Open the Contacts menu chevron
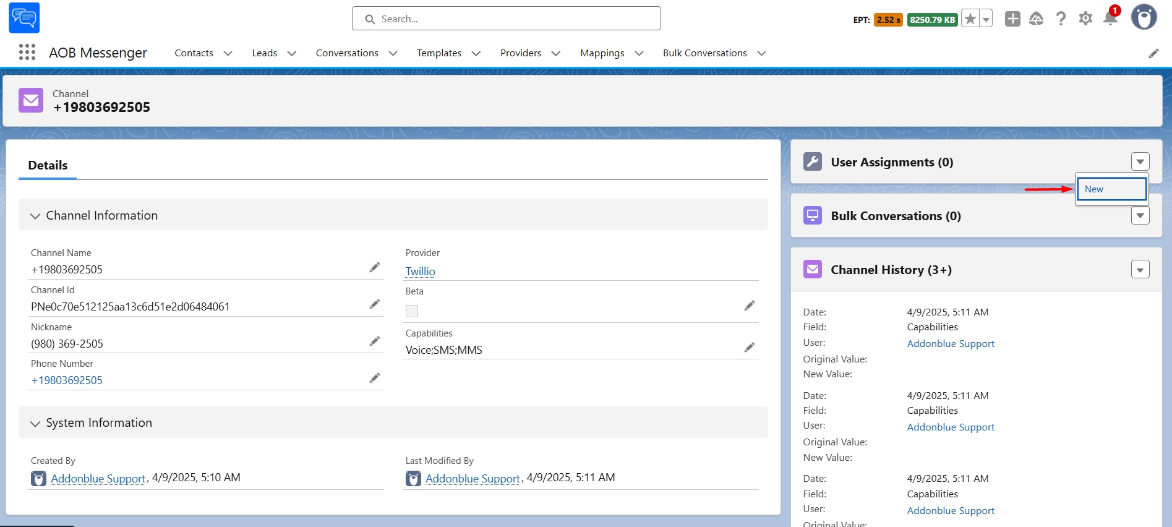This screenshot has height=527, width=1172. pyautogui.click(x=228, y=53)
